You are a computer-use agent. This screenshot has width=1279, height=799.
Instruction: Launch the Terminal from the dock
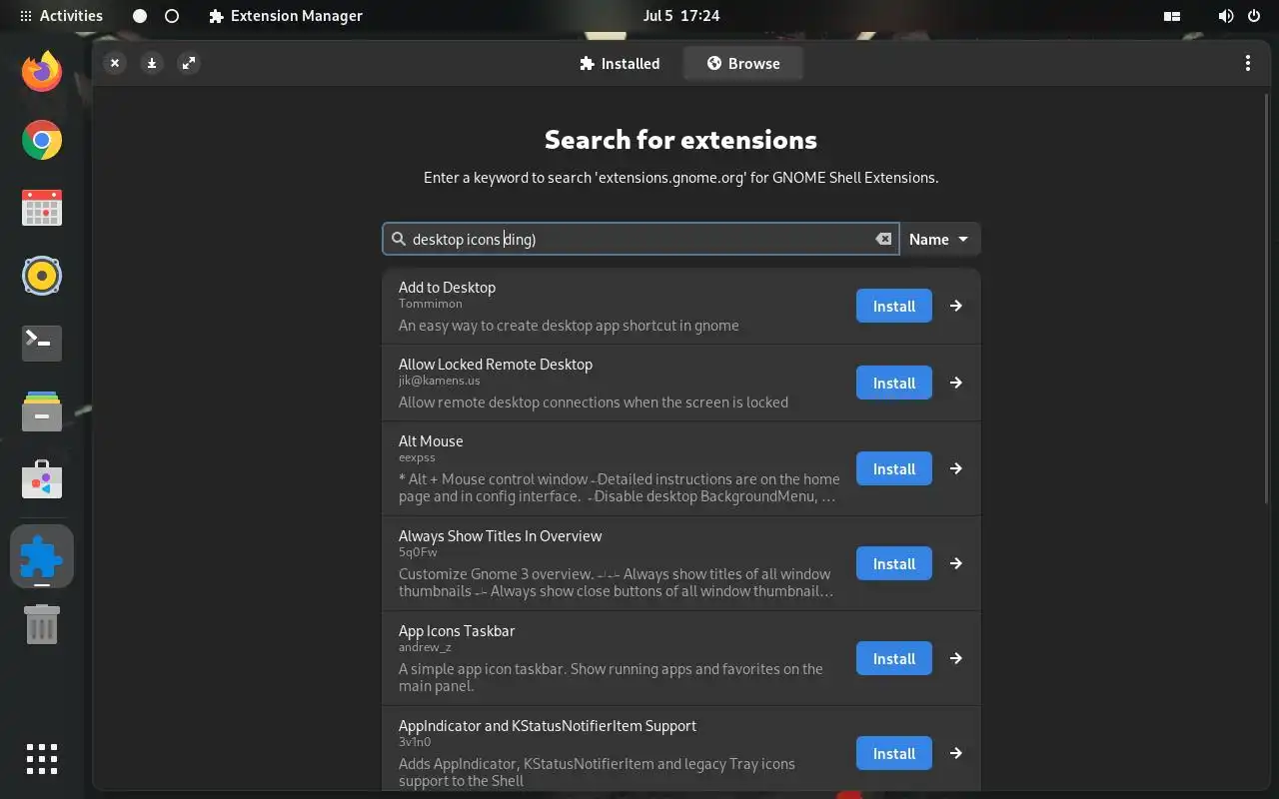pos(42,343)
